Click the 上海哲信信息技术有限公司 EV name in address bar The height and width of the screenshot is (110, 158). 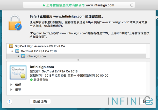pos(65,5)
